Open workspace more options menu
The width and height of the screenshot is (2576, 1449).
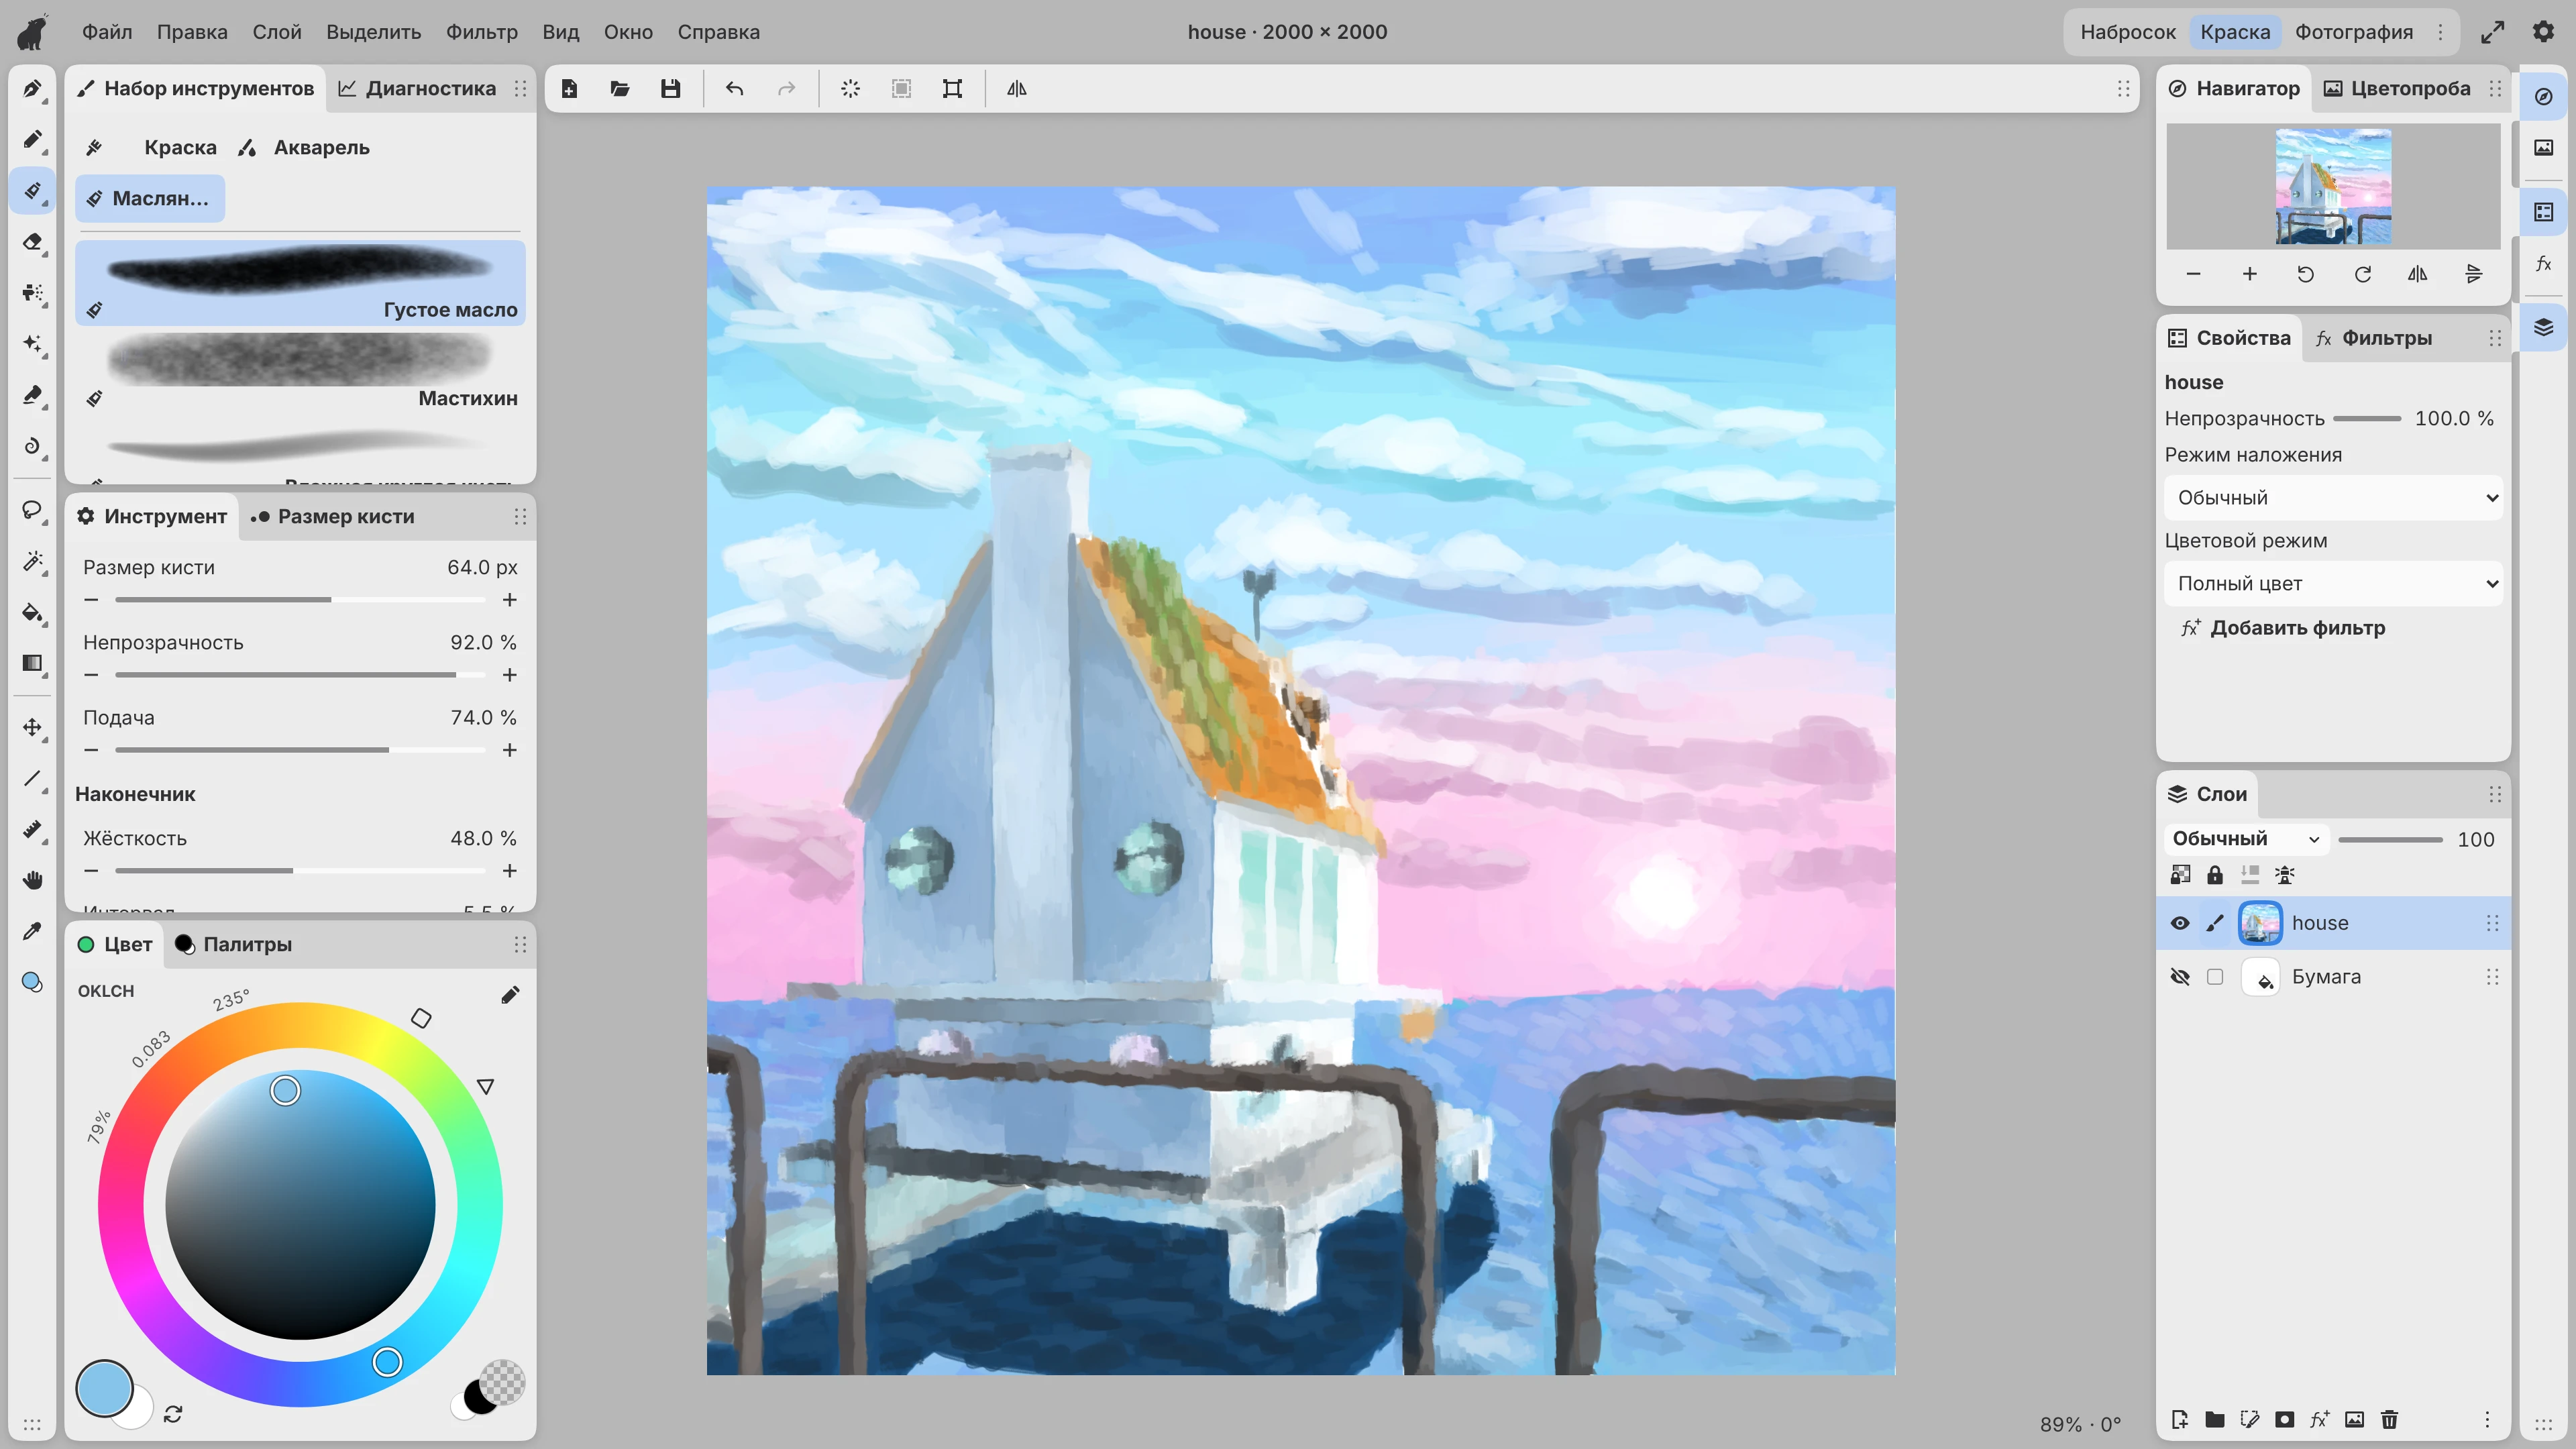tap(2440, 32)
